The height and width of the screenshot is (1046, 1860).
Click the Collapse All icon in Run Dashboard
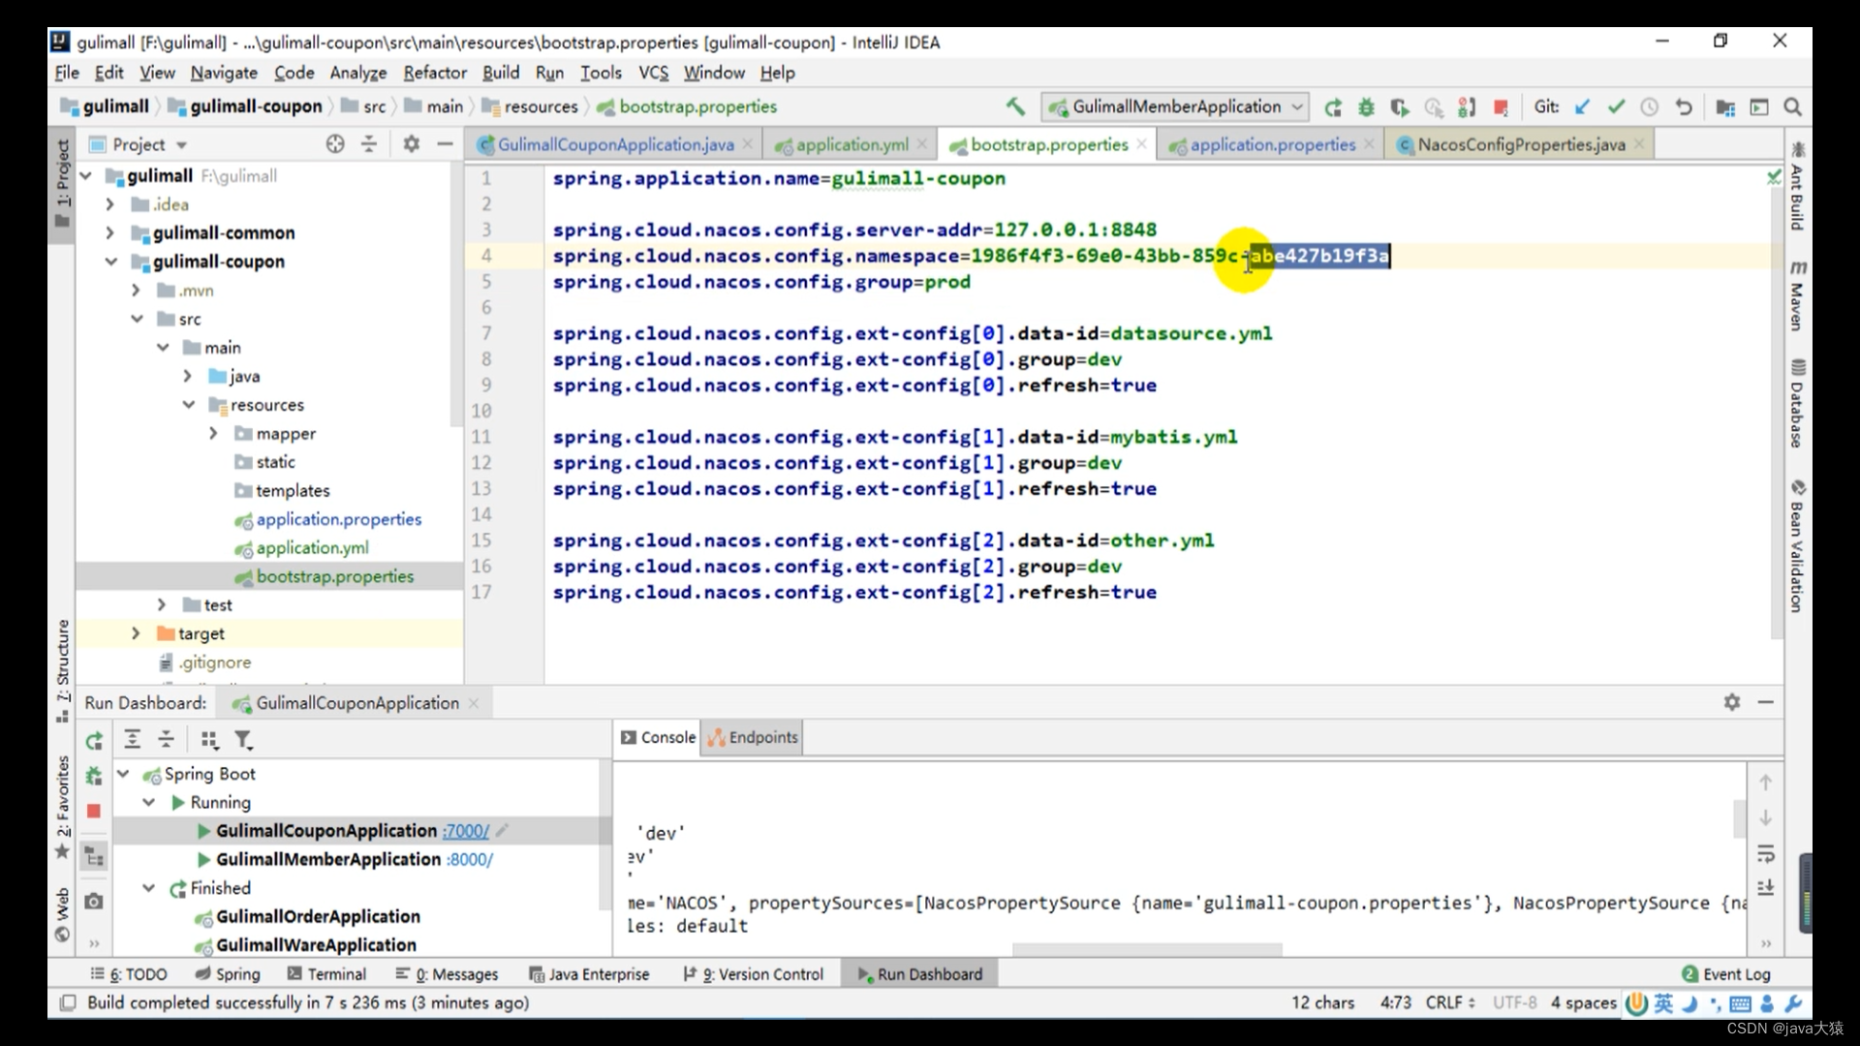click(167, 740)
